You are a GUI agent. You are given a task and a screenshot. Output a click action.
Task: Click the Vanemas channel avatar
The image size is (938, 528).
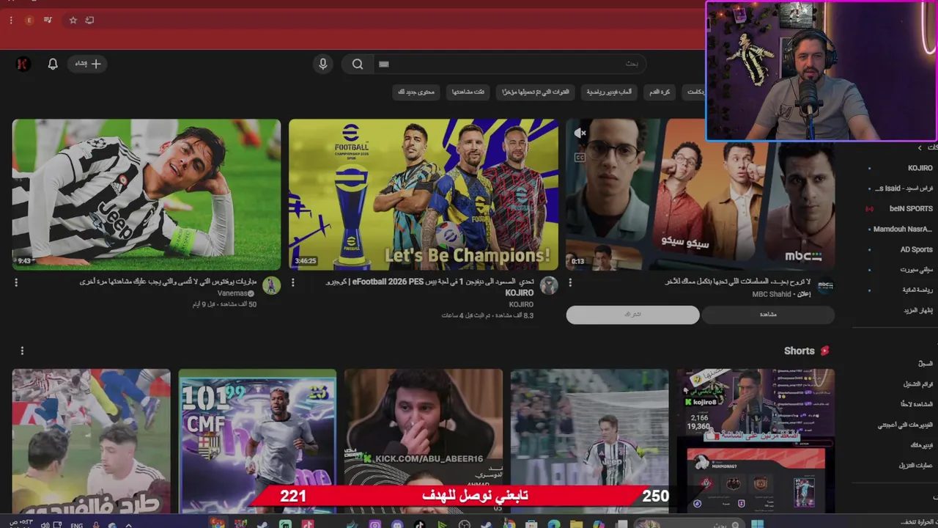point(272,285)
